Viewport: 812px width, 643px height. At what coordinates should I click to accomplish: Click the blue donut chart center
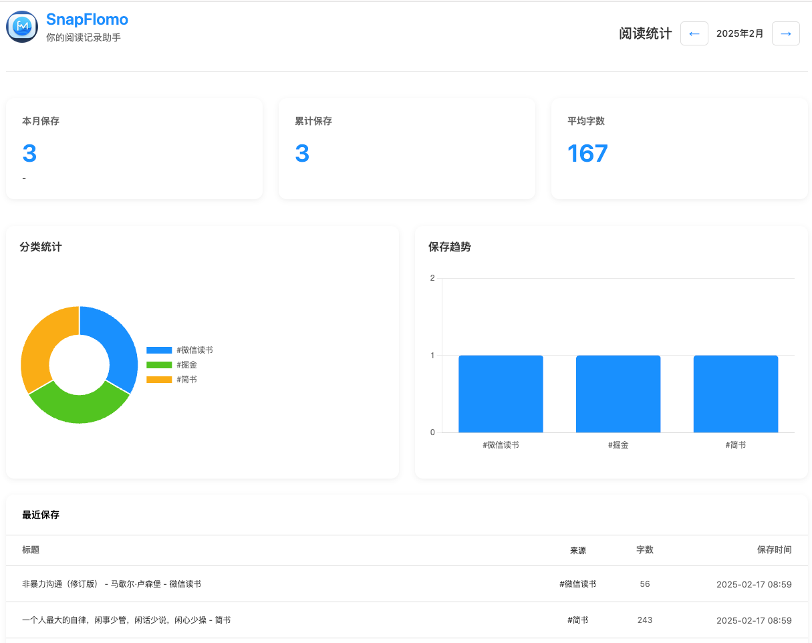pos(79,364)
